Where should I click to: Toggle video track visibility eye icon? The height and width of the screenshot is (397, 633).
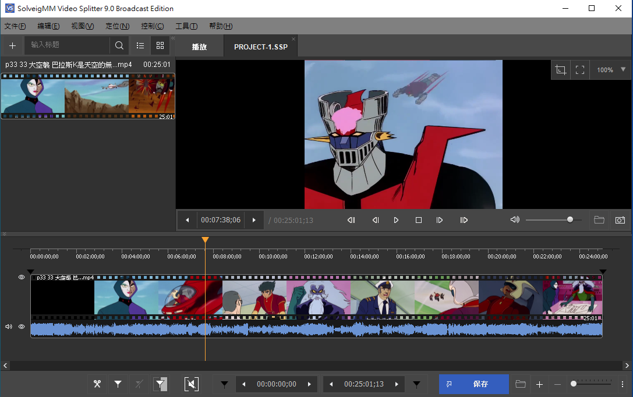pyautogui.click(x=22, y=278)
